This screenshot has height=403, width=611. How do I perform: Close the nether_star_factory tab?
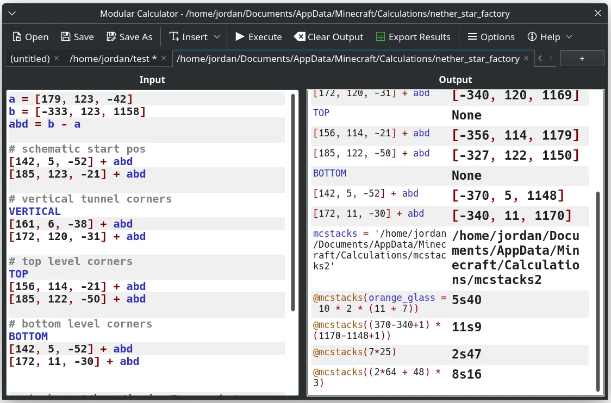(527, 58)
